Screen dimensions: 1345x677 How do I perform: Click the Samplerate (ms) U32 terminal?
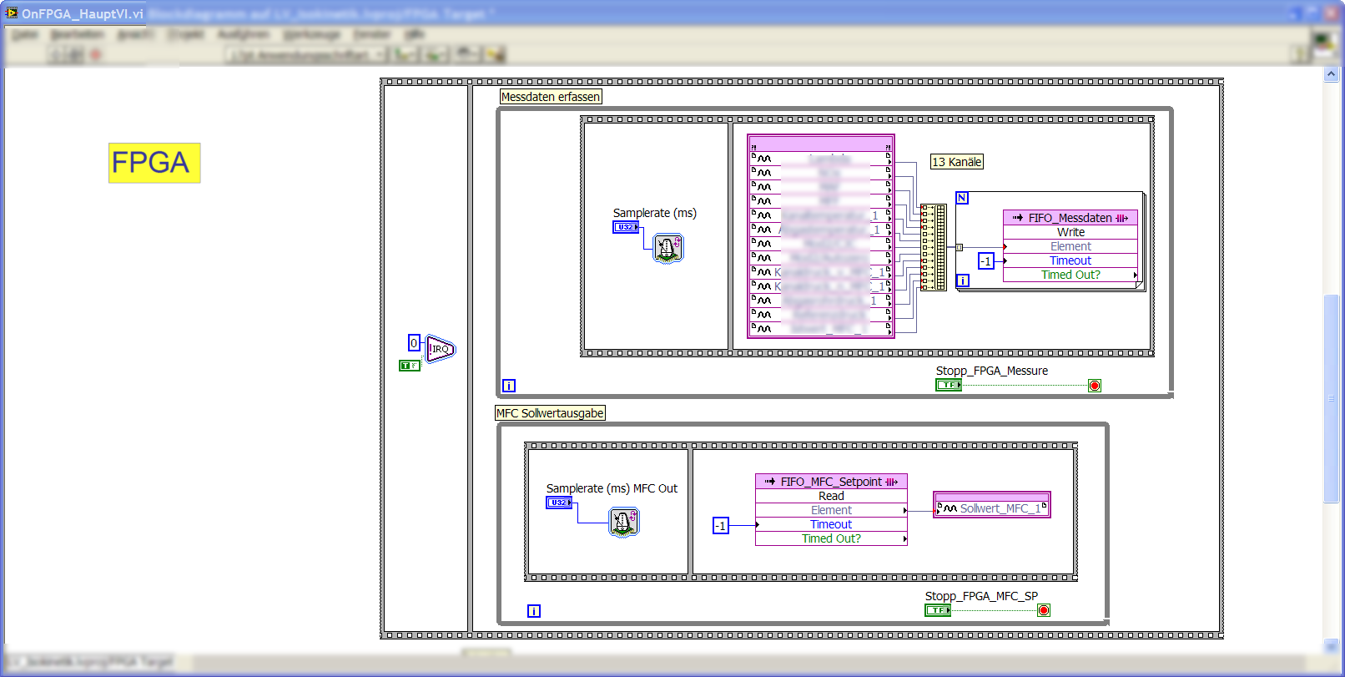coord(626,227)
